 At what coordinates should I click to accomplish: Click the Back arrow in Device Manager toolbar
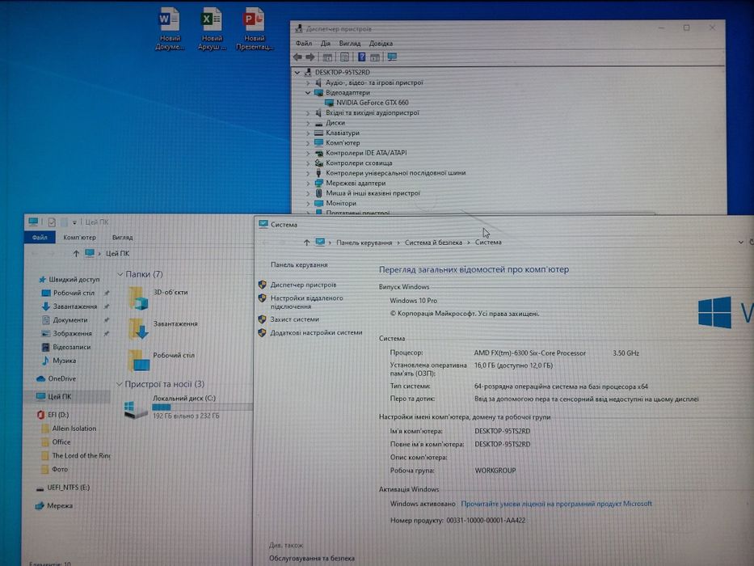coord(298,57)
